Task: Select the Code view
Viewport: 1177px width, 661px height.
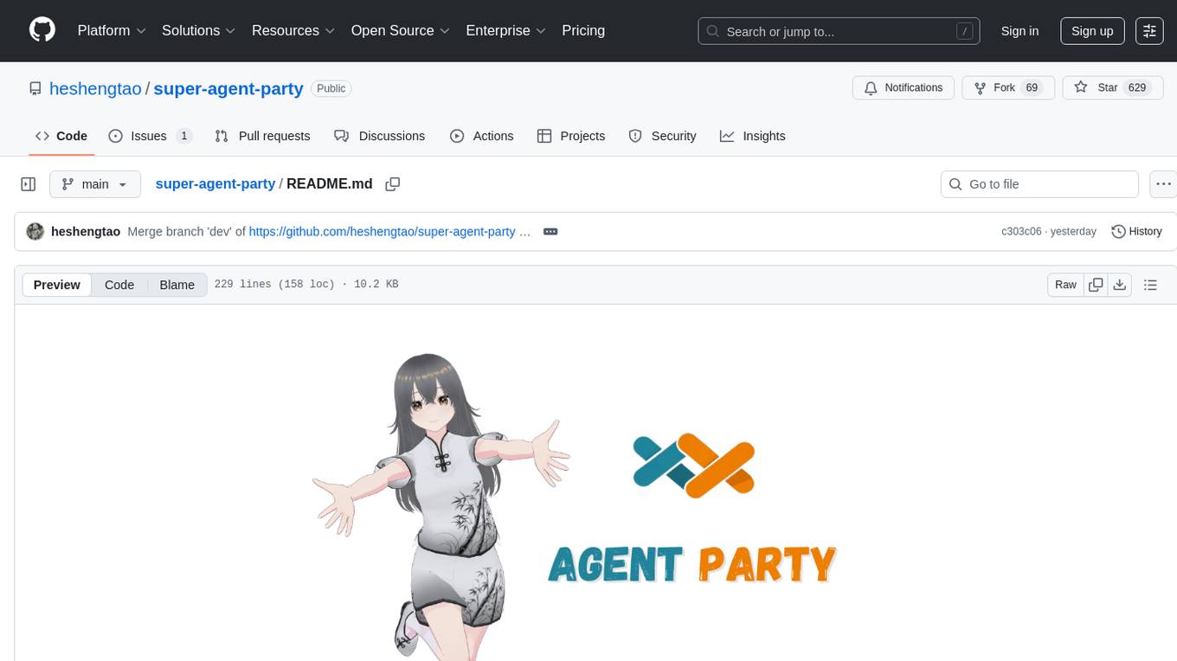Action: pos(119,285)
